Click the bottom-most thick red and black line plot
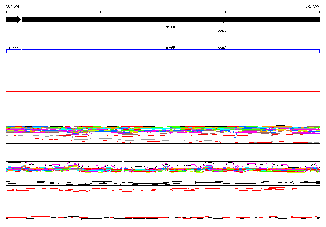326x227 pixels. (163, 218)
